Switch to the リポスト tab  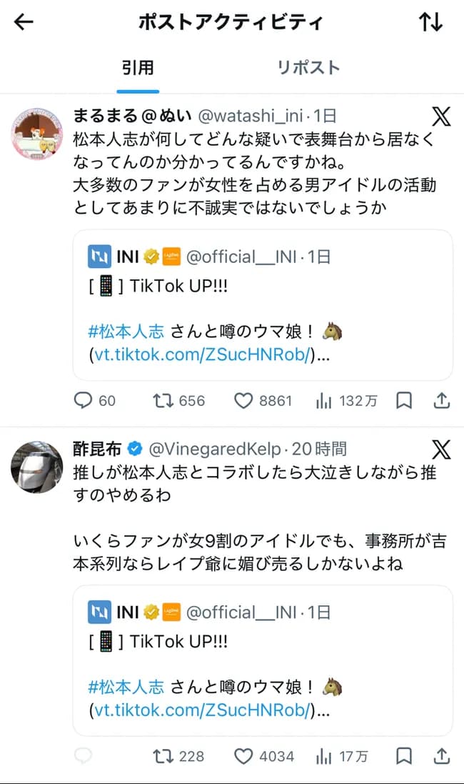[308, 68]
